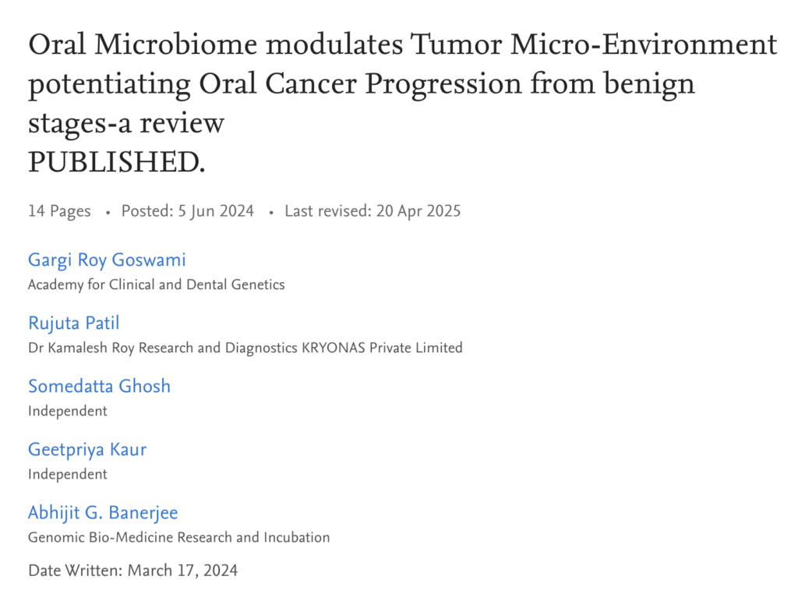Viewport: 798px width, 608px height.
Task: Click the 'Last revised: 20 Apr 2025' date
Action: pos(373,211)
